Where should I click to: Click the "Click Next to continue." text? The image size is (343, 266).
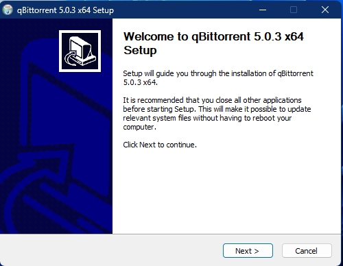[160, 145]
